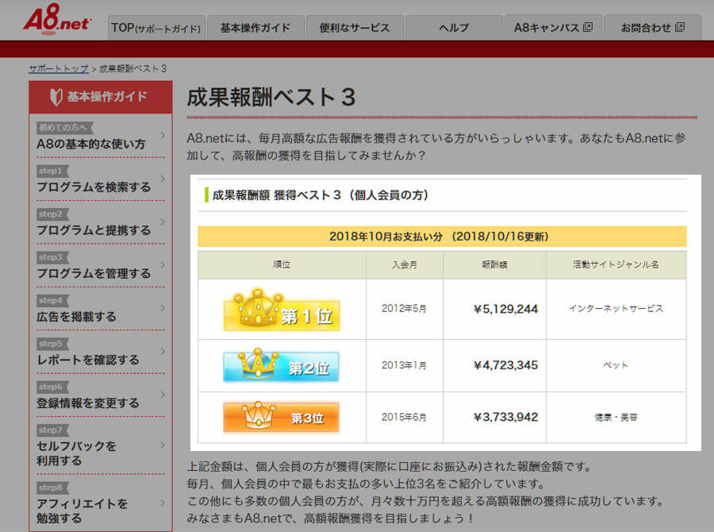The image size is (714, 532).
Task: Click the 入会月 column header
Action: pos(405,265)
